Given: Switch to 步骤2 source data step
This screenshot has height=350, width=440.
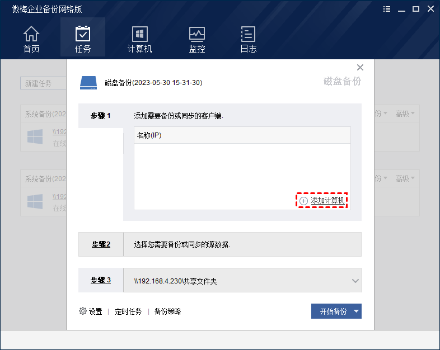Looking at the screenshot, I should pyautogui.click(x=101, y=244).
